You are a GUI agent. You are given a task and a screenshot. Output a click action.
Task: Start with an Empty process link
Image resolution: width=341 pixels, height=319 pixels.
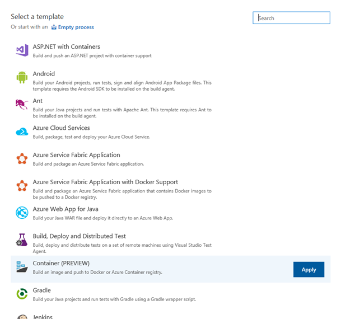(x=76, y=27)
